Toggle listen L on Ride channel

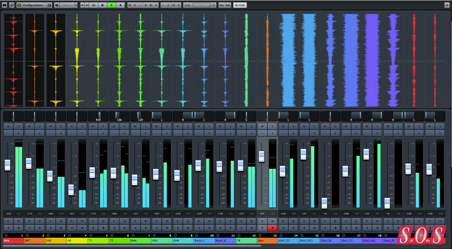click(135, 133)
